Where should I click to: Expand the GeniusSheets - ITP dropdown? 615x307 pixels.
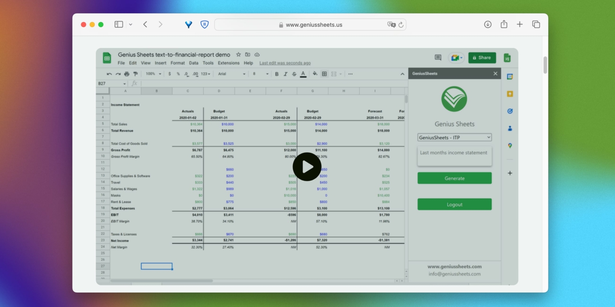(x=454, y=138)
